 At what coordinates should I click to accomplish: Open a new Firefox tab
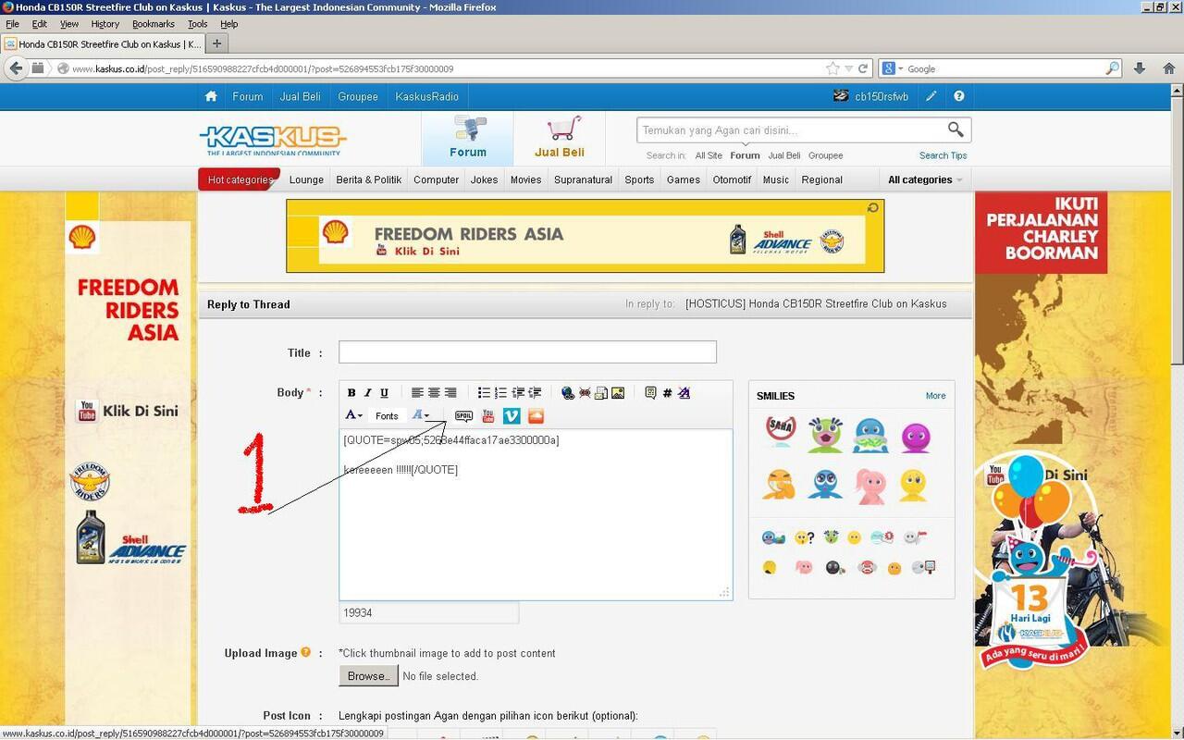[x=216, y=43]
